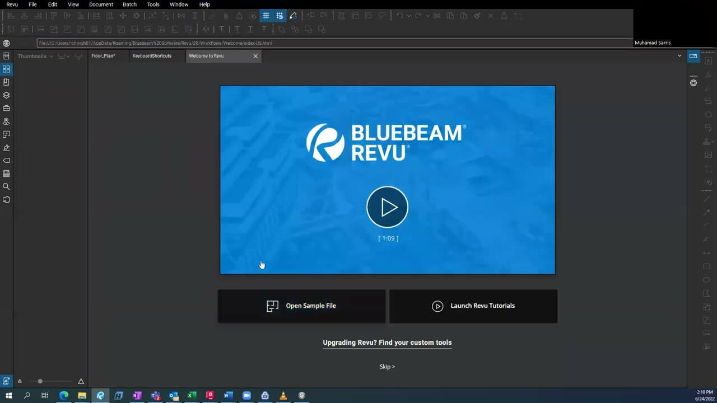The width and height of the screenshot is (717, 403).
Task: Open the Window menu
Action: (179, 4)
